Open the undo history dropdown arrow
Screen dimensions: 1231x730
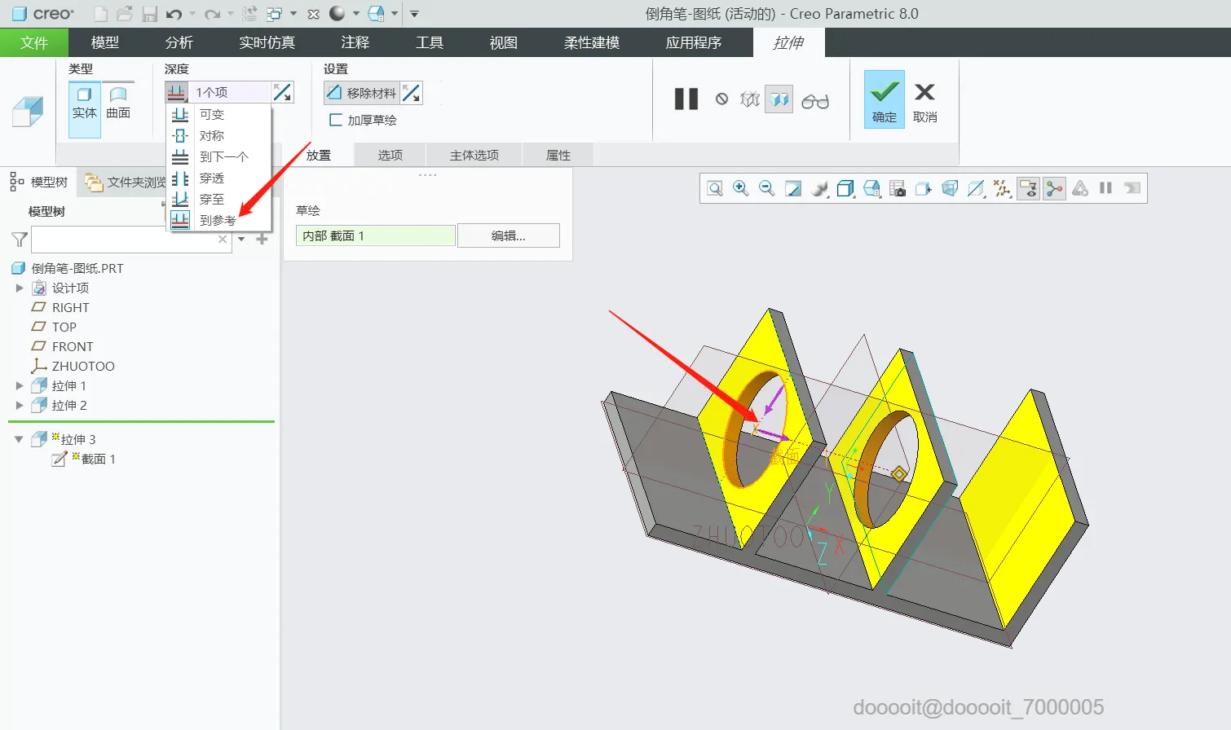click(x=192, y=14)
